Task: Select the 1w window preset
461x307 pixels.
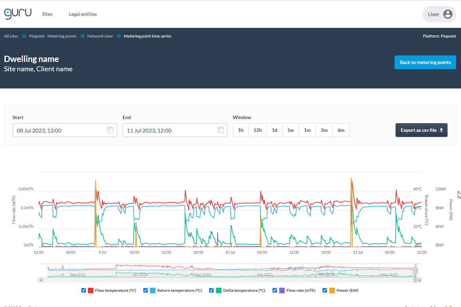Action: pos(290,130)
